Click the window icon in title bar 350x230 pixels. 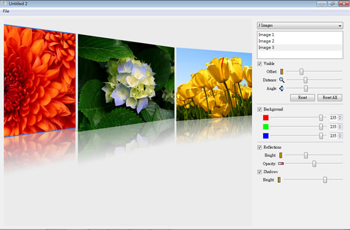pos(3,3)
